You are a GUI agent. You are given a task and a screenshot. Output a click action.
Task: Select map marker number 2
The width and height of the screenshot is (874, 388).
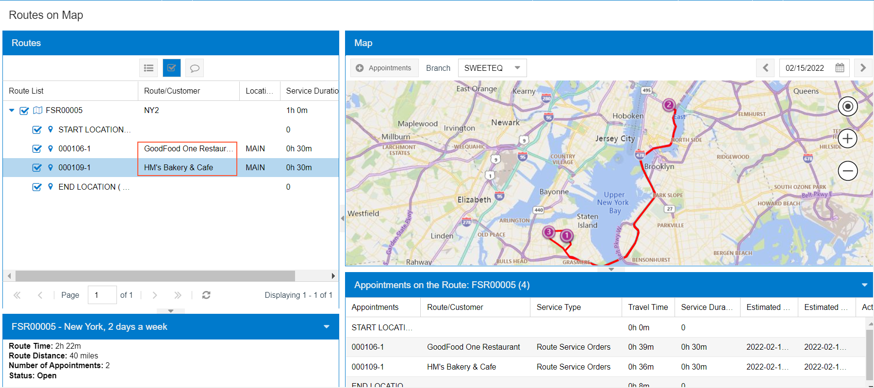tap(669, 105)
